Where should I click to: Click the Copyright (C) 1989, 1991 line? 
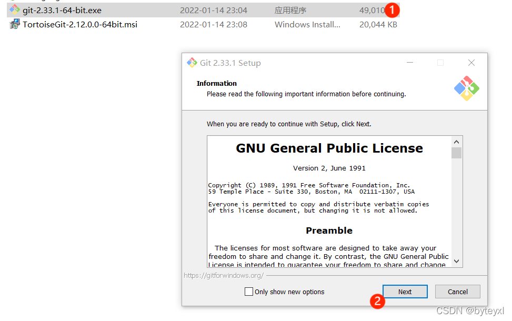tap(309, 185)
